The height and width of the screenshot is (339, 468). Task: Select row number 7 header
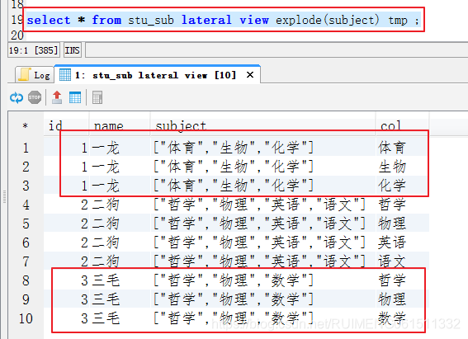26,261
